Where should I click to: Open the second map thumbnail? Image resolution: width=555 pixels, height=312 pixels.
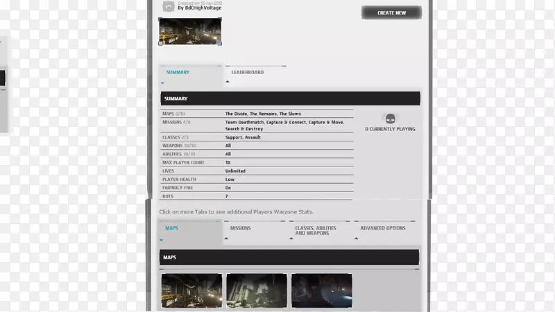257,291
